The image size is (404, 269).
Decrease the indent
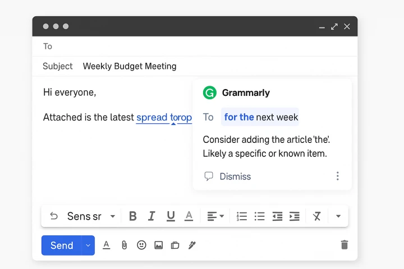[x=277, y=216]
